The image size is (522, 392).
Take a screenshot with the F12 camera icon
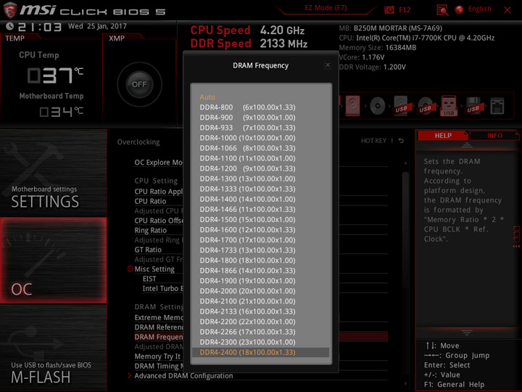389,10
